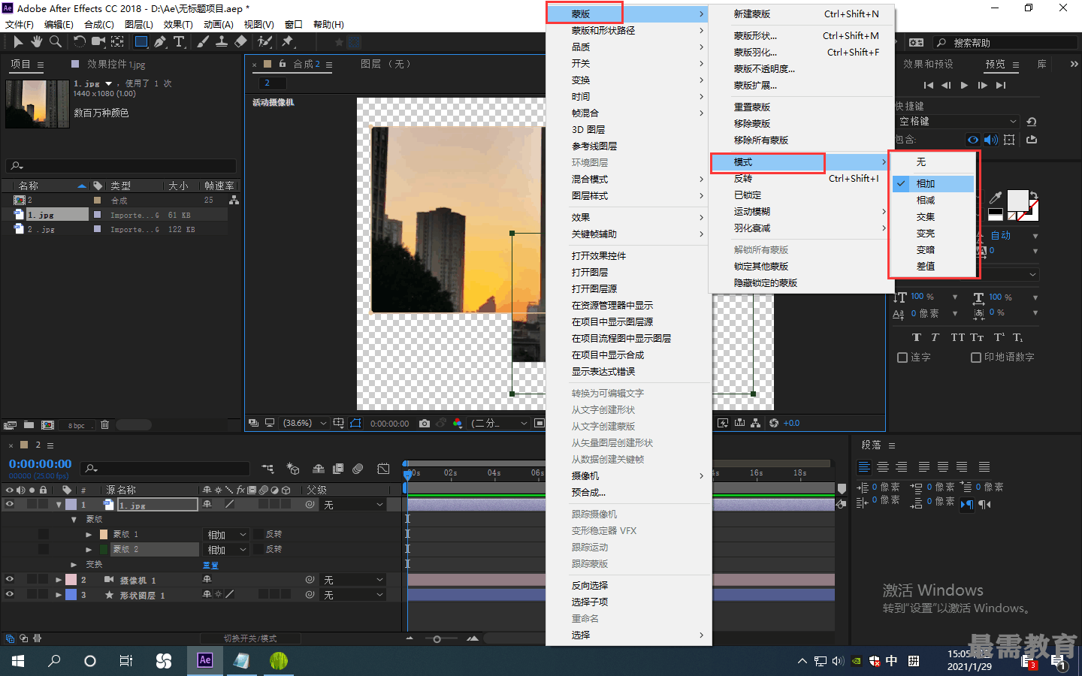This screenshot has height=676, width=1082.
Task: Select the Rectangle shape tool
Action: coord(141,42)
